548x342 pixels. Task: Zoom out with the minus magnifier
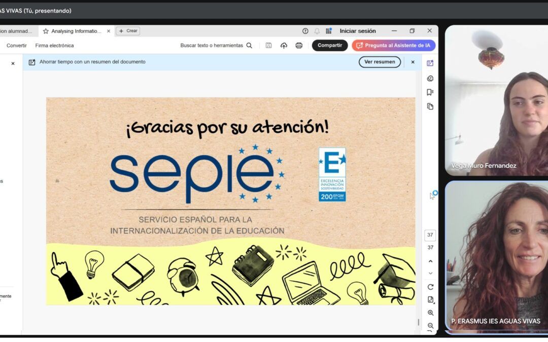click(431, 326)
